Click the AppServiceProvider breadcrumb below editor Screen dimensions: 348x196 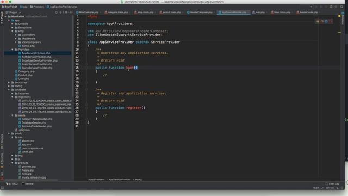tap(120, 180)
